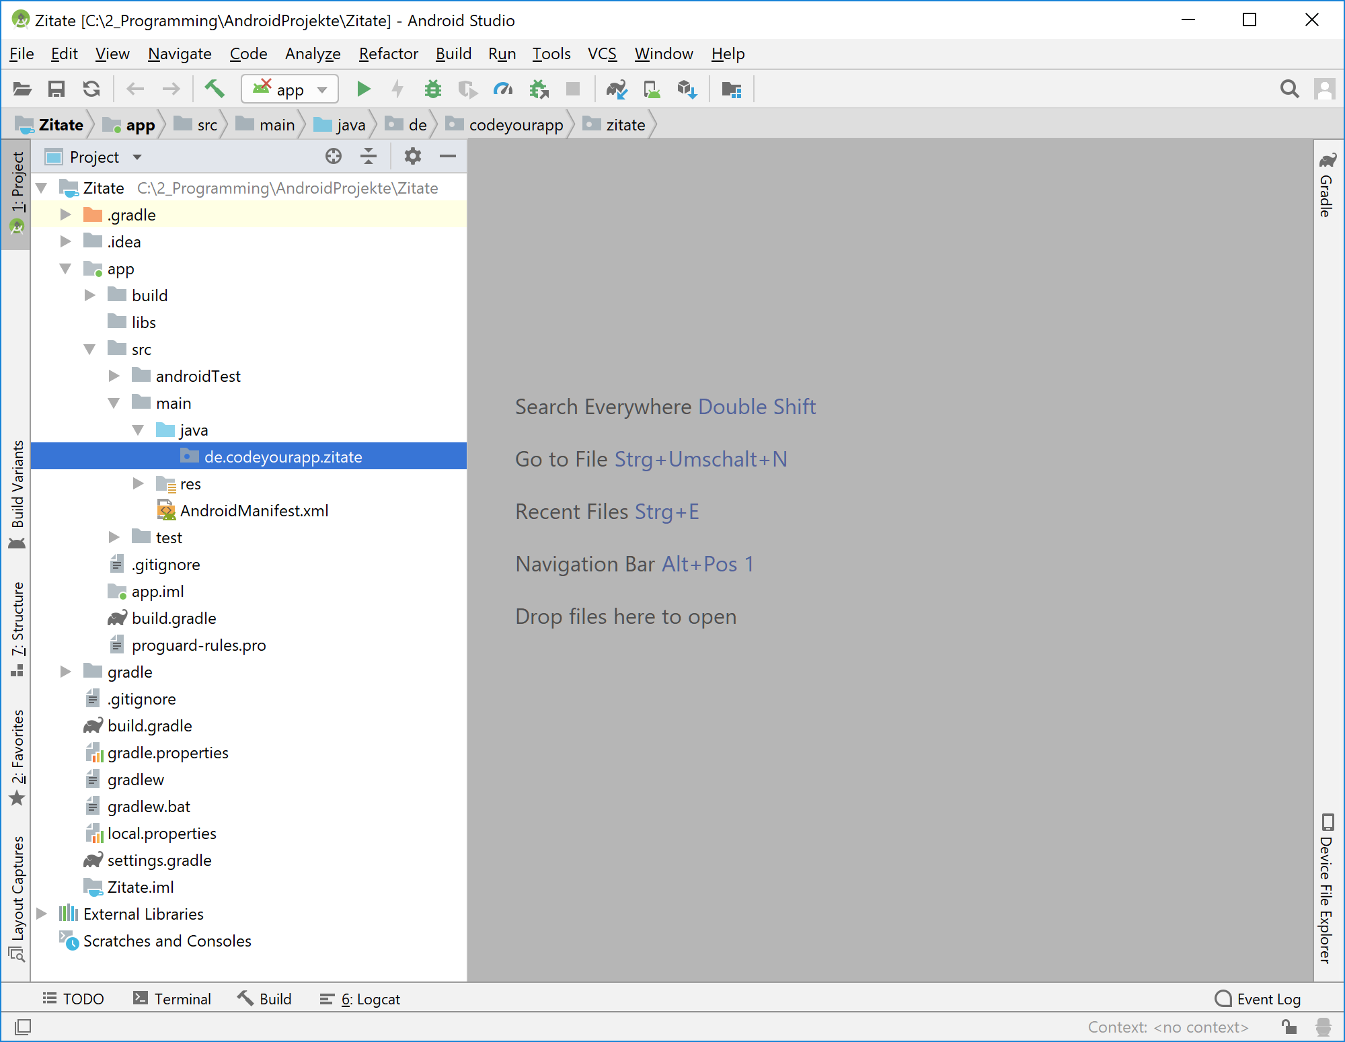Click Scroll from Source target icon
1345x1042 pixels.
click(334, 157)
